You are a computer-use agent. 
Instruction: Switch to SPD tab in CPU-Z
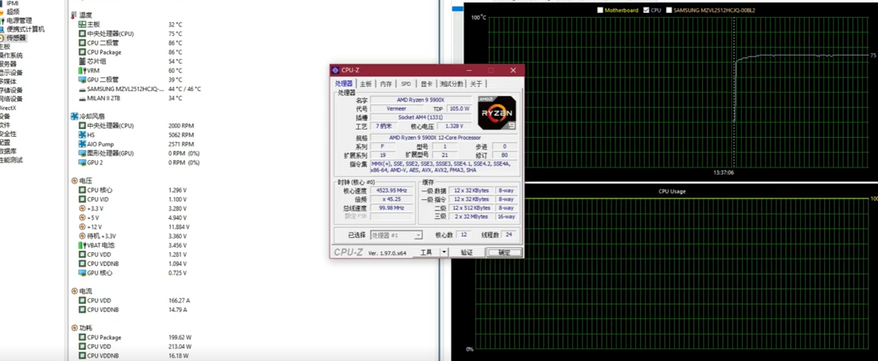406,84
